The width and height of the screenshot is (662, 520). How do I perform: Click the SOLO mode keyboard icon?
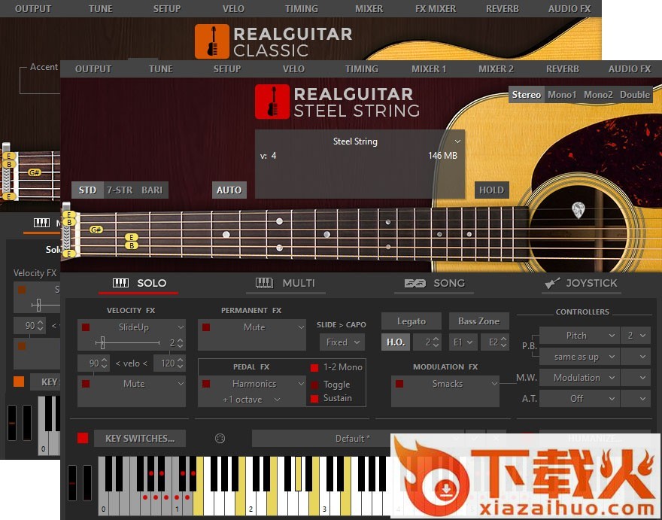point(121,283)
